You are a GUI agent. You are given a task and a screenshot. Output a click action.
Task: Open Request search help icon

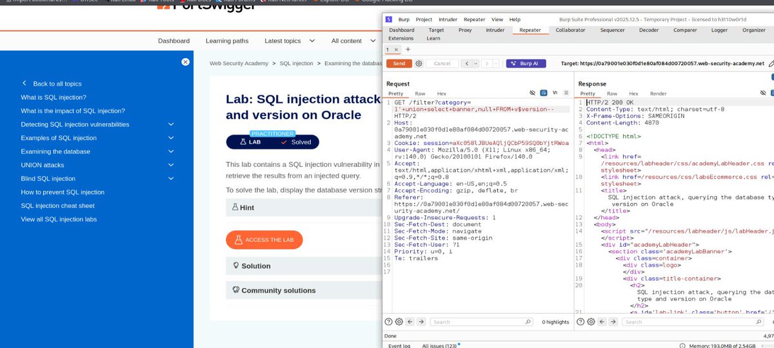(x=389, y=322)
